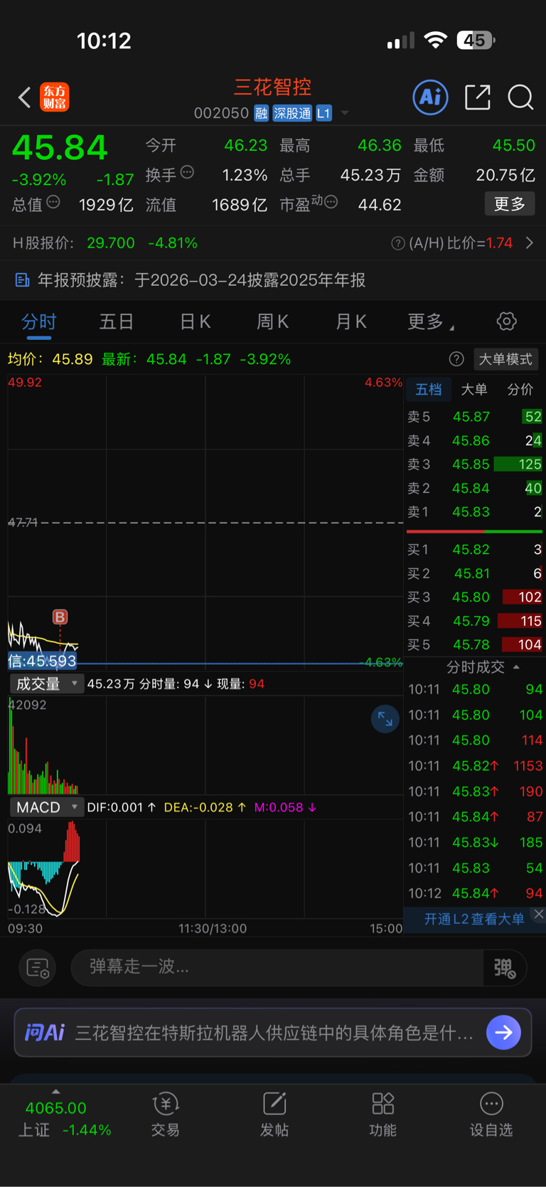Image resolution: width=546 pixels, height=1187 pixels.
Task: Tap the 卖3 45.85 order row
Action: tap(475, 464)
